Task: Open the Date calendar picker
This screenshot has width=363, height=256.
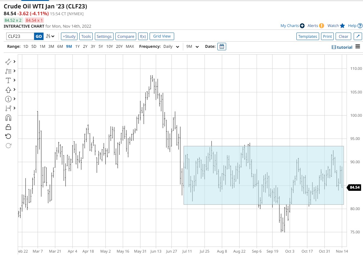Action: pos(222,47)
